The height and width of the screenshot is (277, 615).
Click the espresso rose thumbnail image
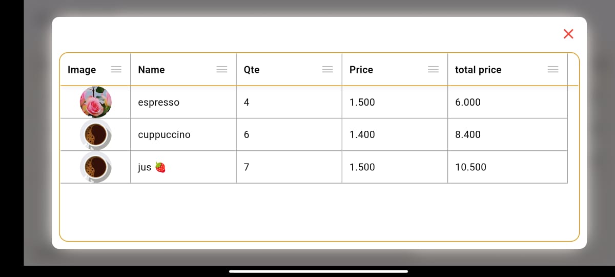pyautogui.click(x=96, y=102)
